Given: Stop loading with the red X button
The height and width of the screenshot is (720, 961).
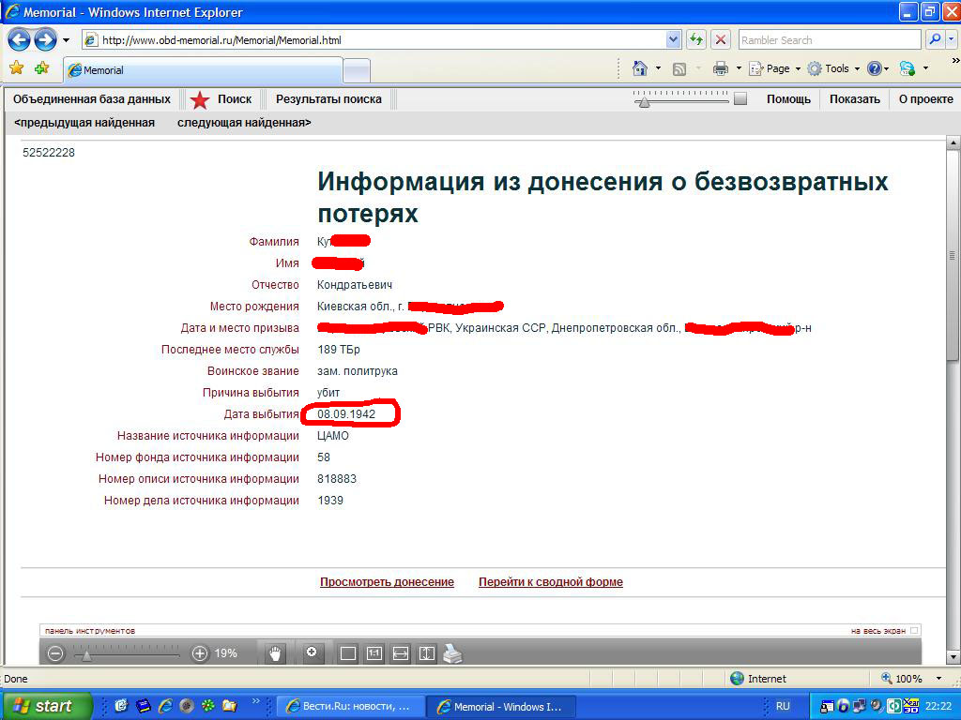Looking at the screenshot, I should click(x=721, y=39).
